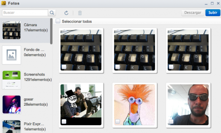This screenshot has height=133, width=221.
Task: Open the goear album
Action: click(25, 105)
